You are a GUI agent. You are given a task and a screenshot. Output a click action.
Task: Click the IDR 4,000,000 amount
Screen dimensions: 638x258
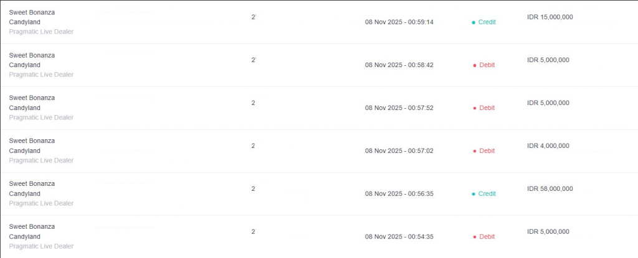coord(548,146)
